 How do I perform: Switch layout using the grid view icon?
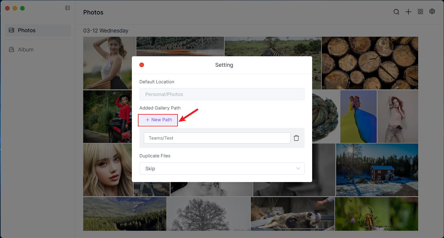(x=420, y=12)
